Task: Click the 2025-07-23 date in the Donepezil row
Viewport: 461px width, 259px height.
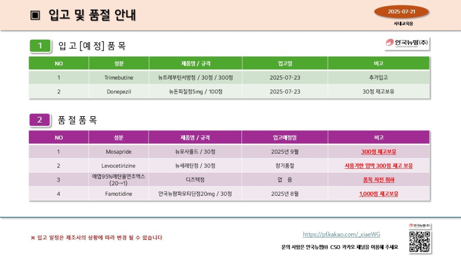Action: pos(285,92)
